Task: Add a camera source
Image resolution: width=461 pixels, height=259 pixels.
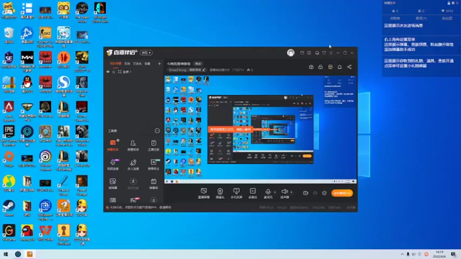Action: click(220, 193)
